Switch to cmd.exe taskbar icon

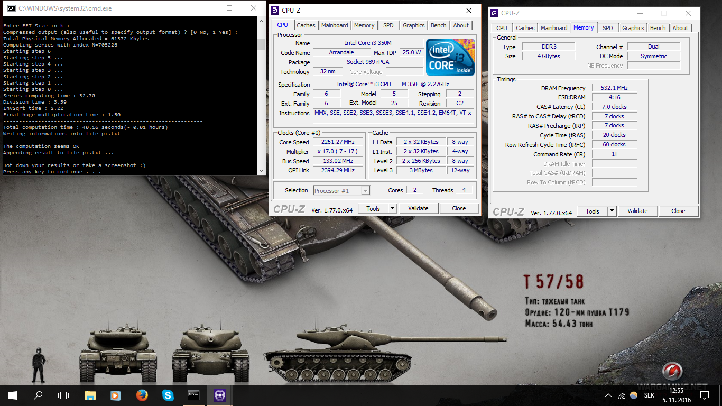click(193, 395)
